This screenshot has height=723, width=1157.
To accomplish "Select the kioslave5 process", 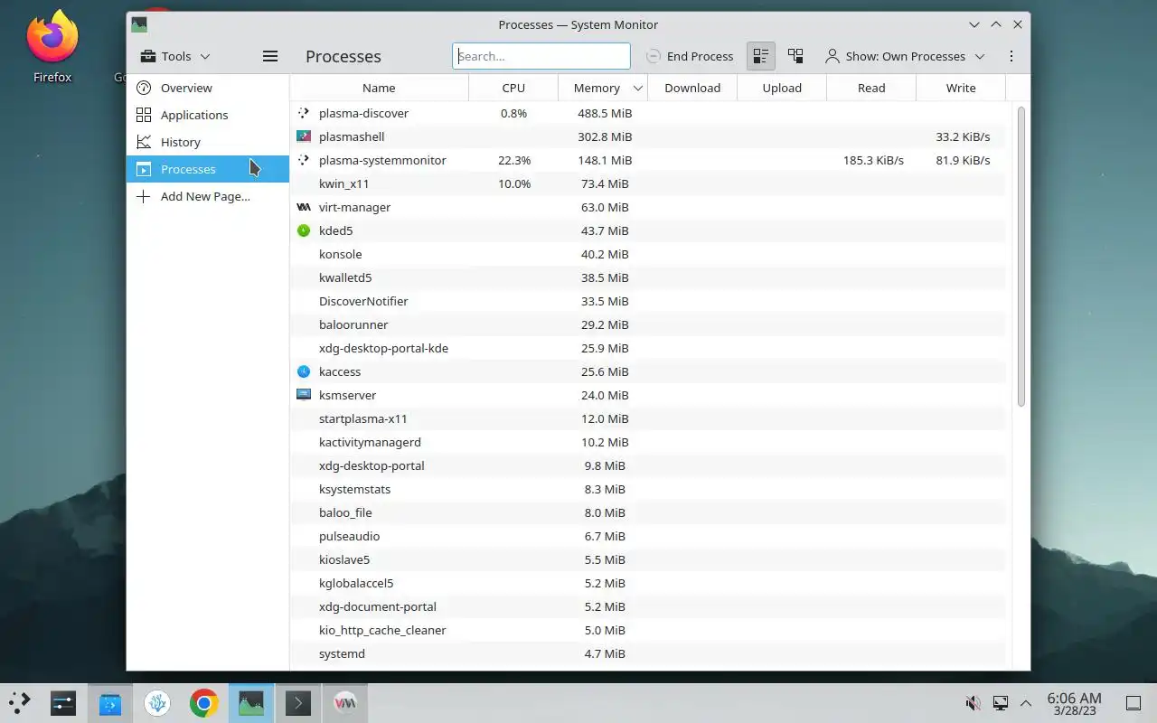I will 647,559.
